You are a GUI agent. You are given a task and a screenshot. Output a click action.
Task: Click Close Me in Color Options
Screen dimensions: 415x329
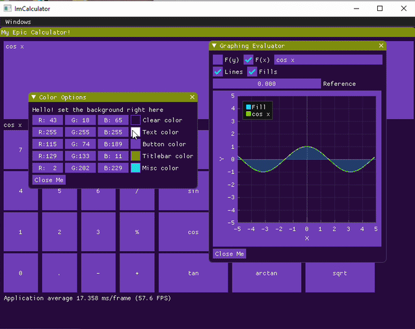coord(49,180)
